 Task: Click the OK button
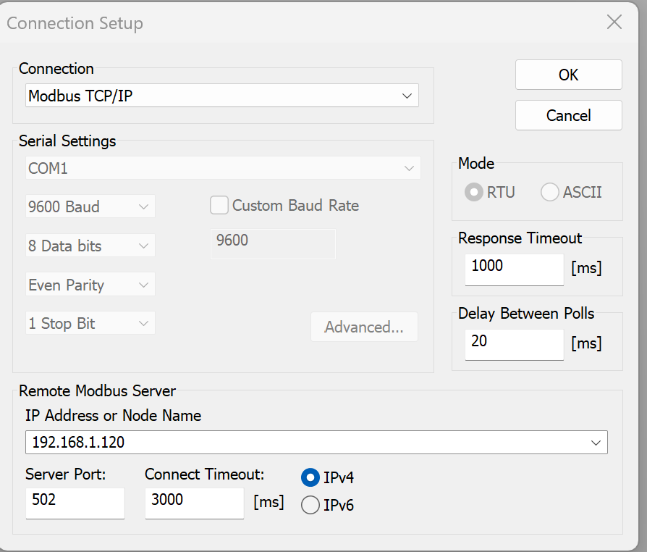(568, 75)
